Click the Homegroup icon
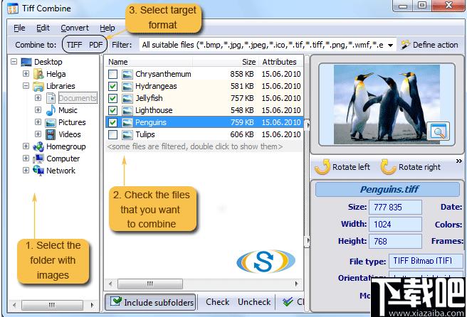The height and width of the screenshot is (317, 467). (38, 146)
